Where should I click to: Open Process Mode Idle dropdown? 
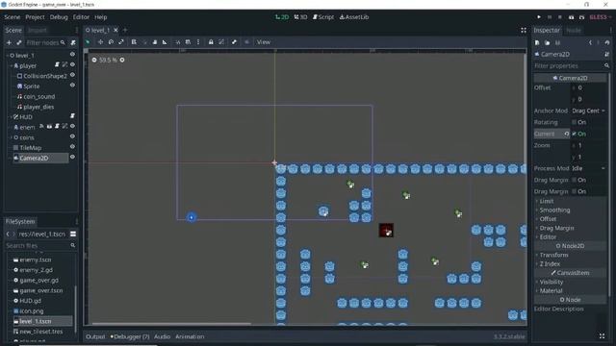point(588,168)
